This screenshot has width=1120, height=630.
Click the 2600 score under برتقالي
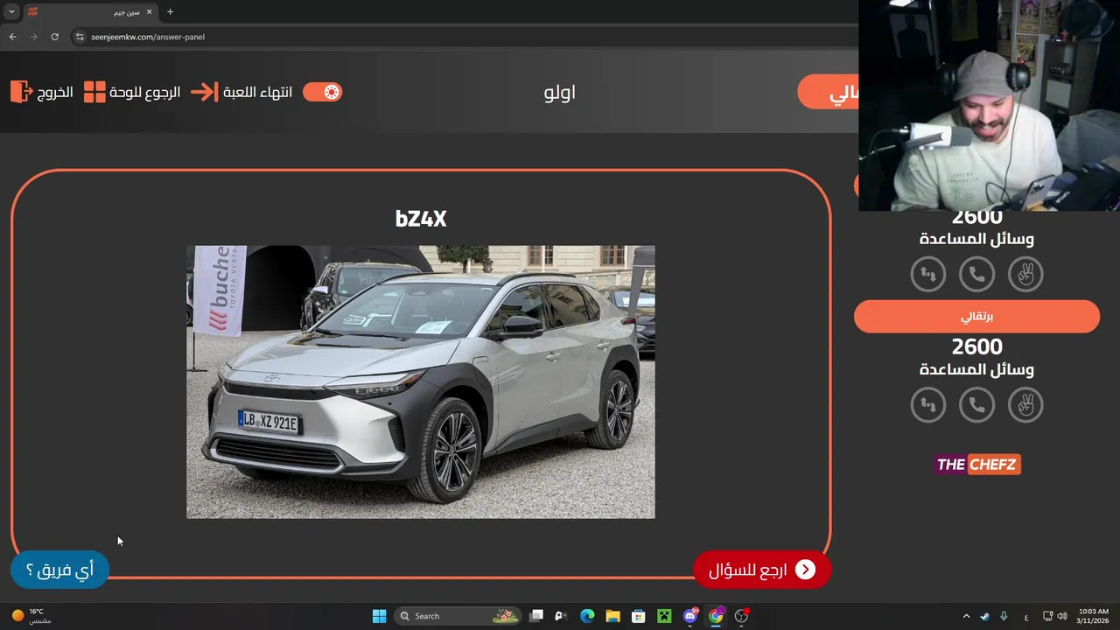pyautogui.click(x=976, y=347)
